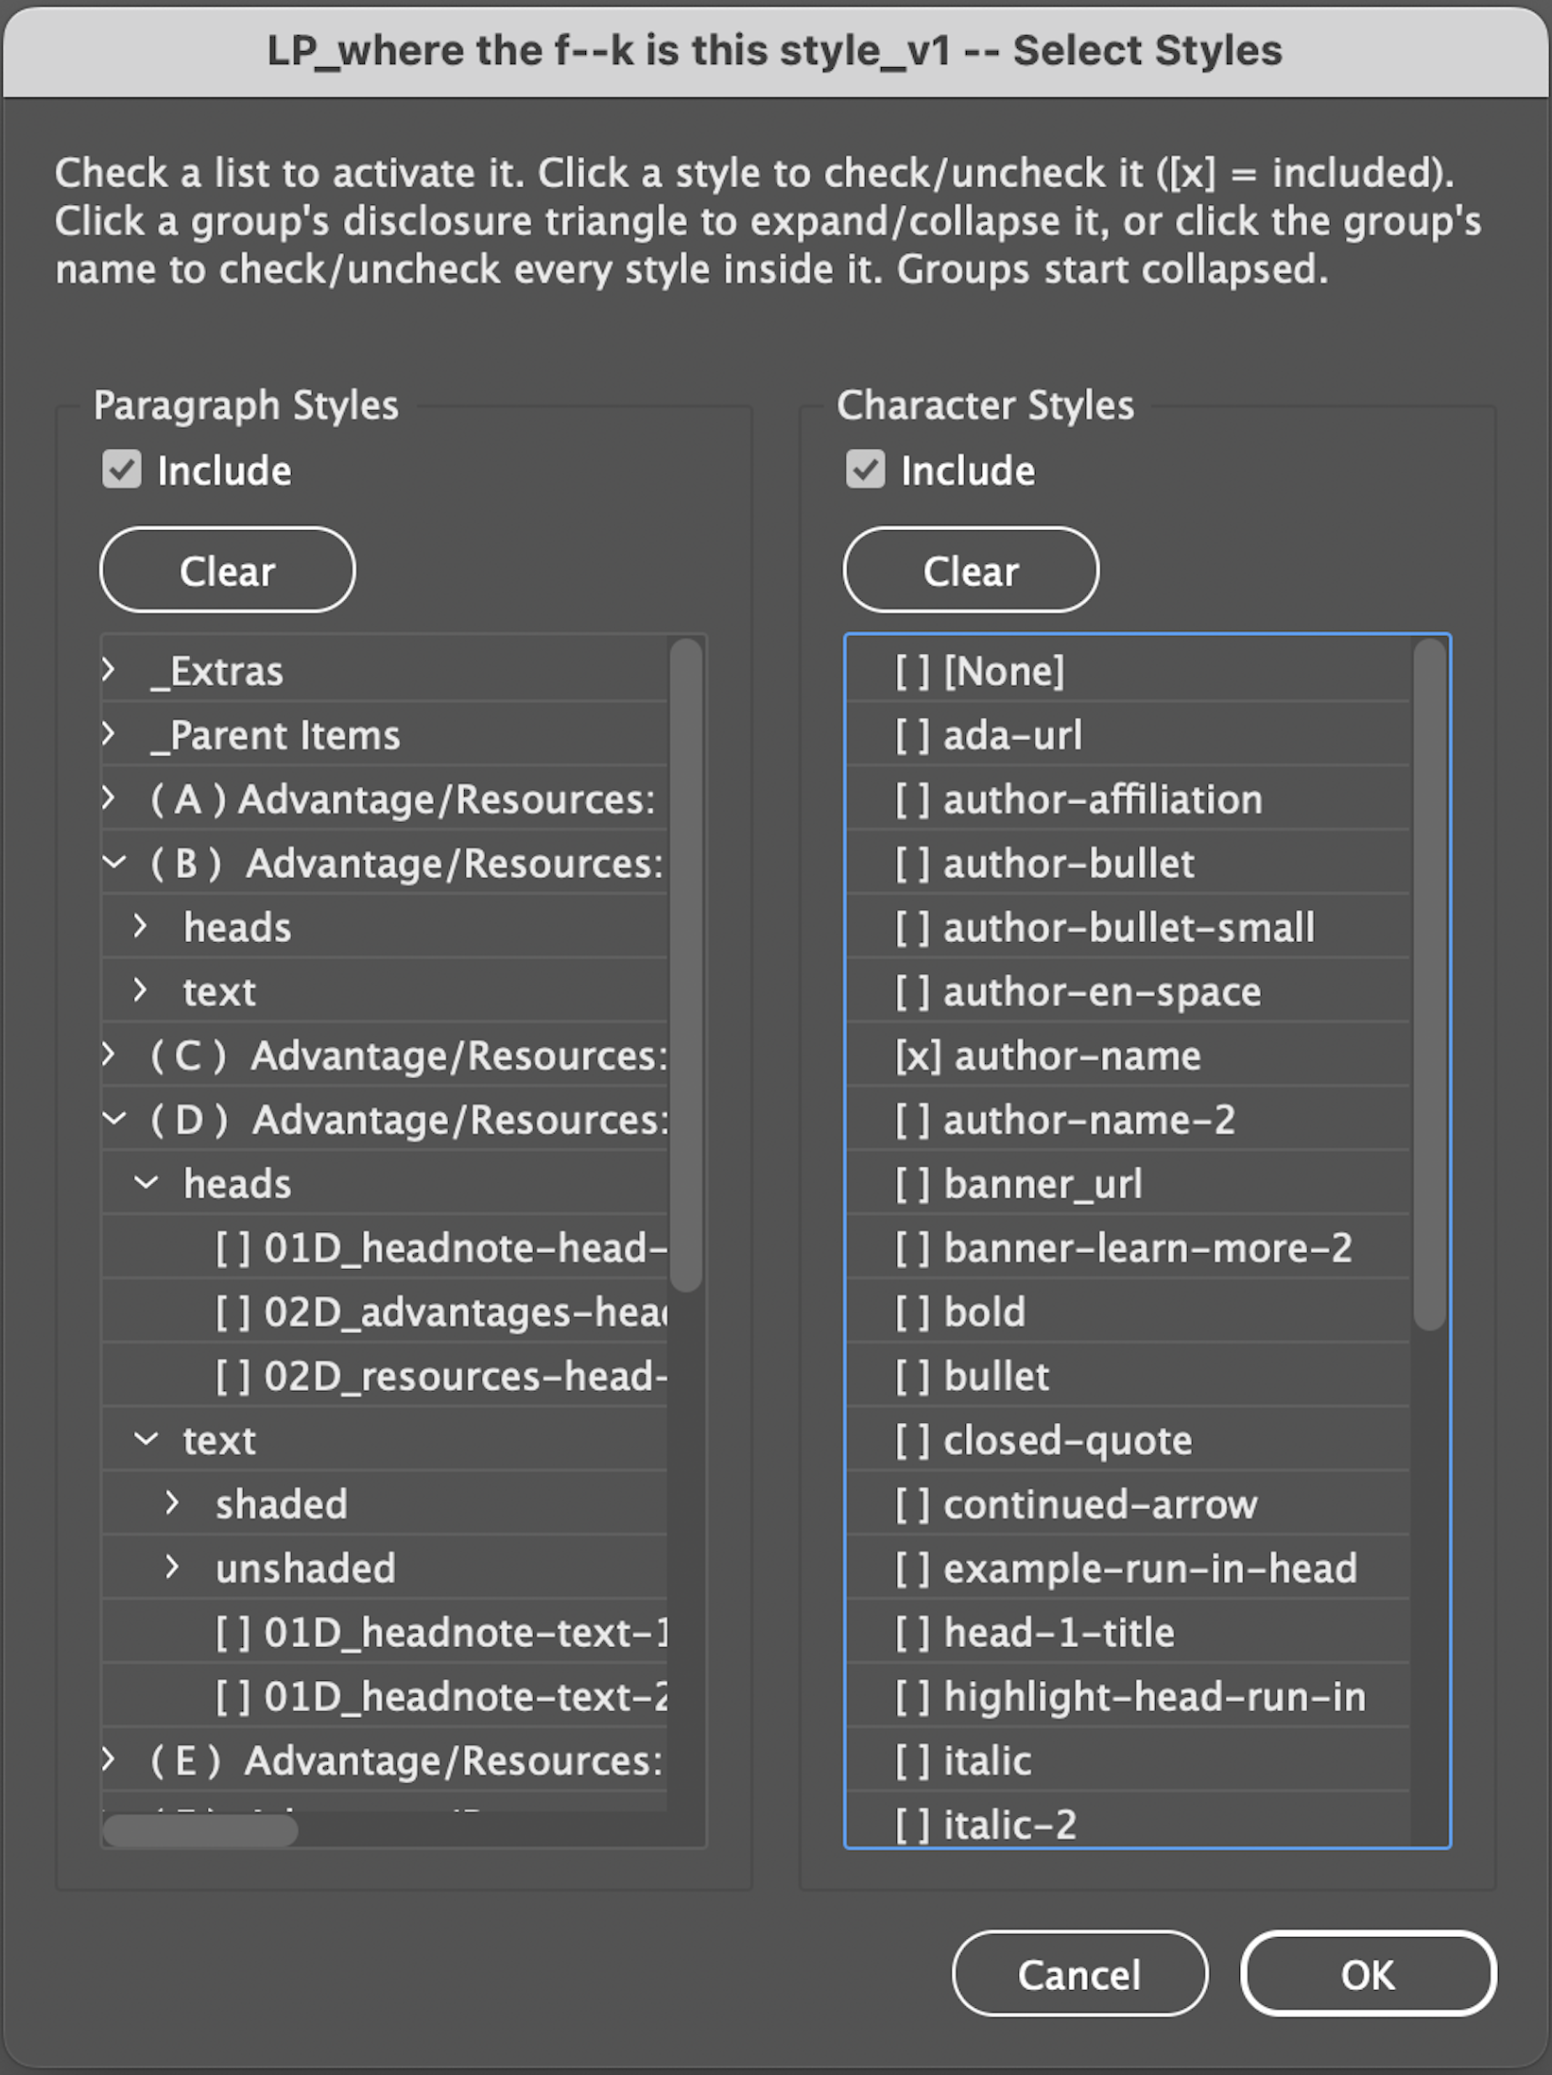
Task: Expand the _Parent Items group triangle
Action: (x=110, y=734)
